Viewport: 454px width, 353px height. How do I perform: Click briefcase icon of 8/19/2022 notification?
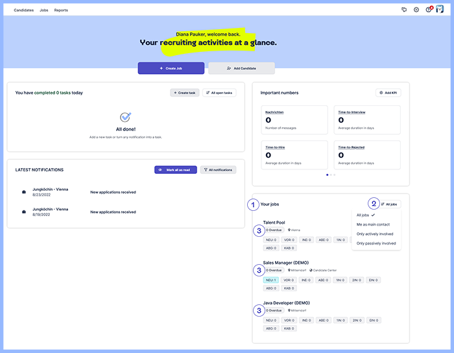click(x=24, y=212)
